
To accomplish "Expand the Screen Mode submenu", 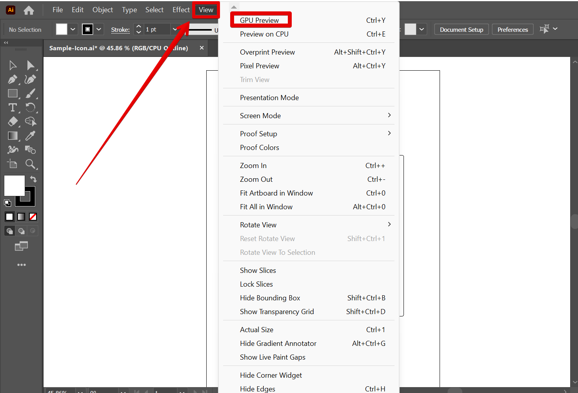I will click(389, 115).
